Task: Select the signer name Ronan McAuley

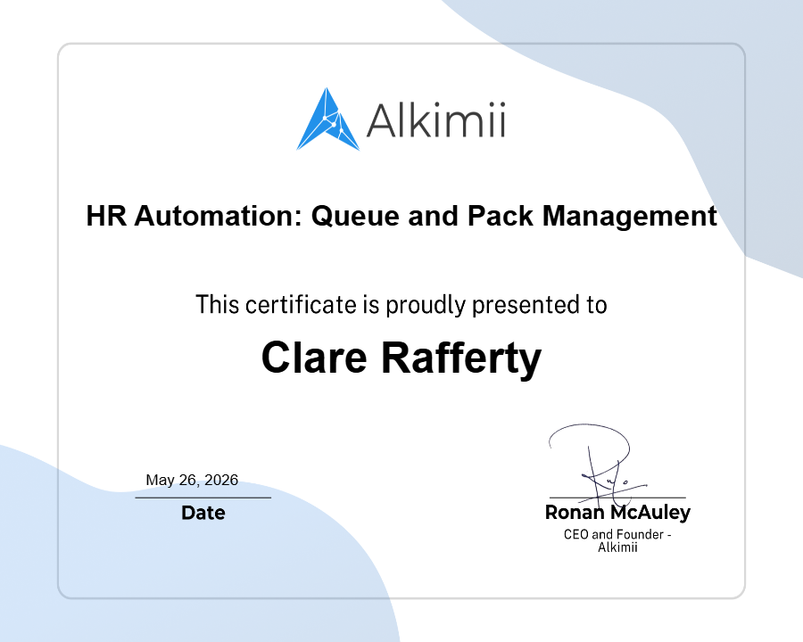Action: pos(617,513)
